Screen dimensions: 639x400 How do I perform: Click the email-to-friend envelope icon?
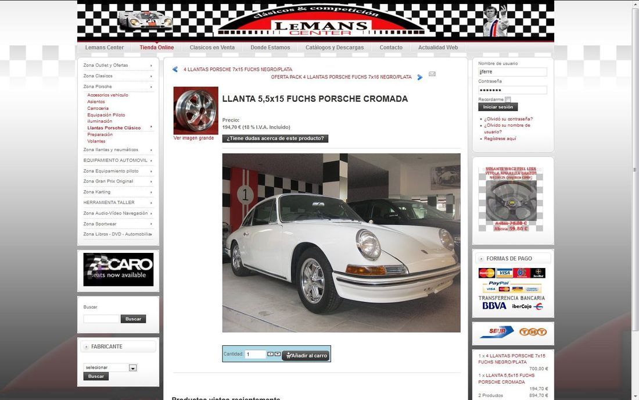[432, 74]
